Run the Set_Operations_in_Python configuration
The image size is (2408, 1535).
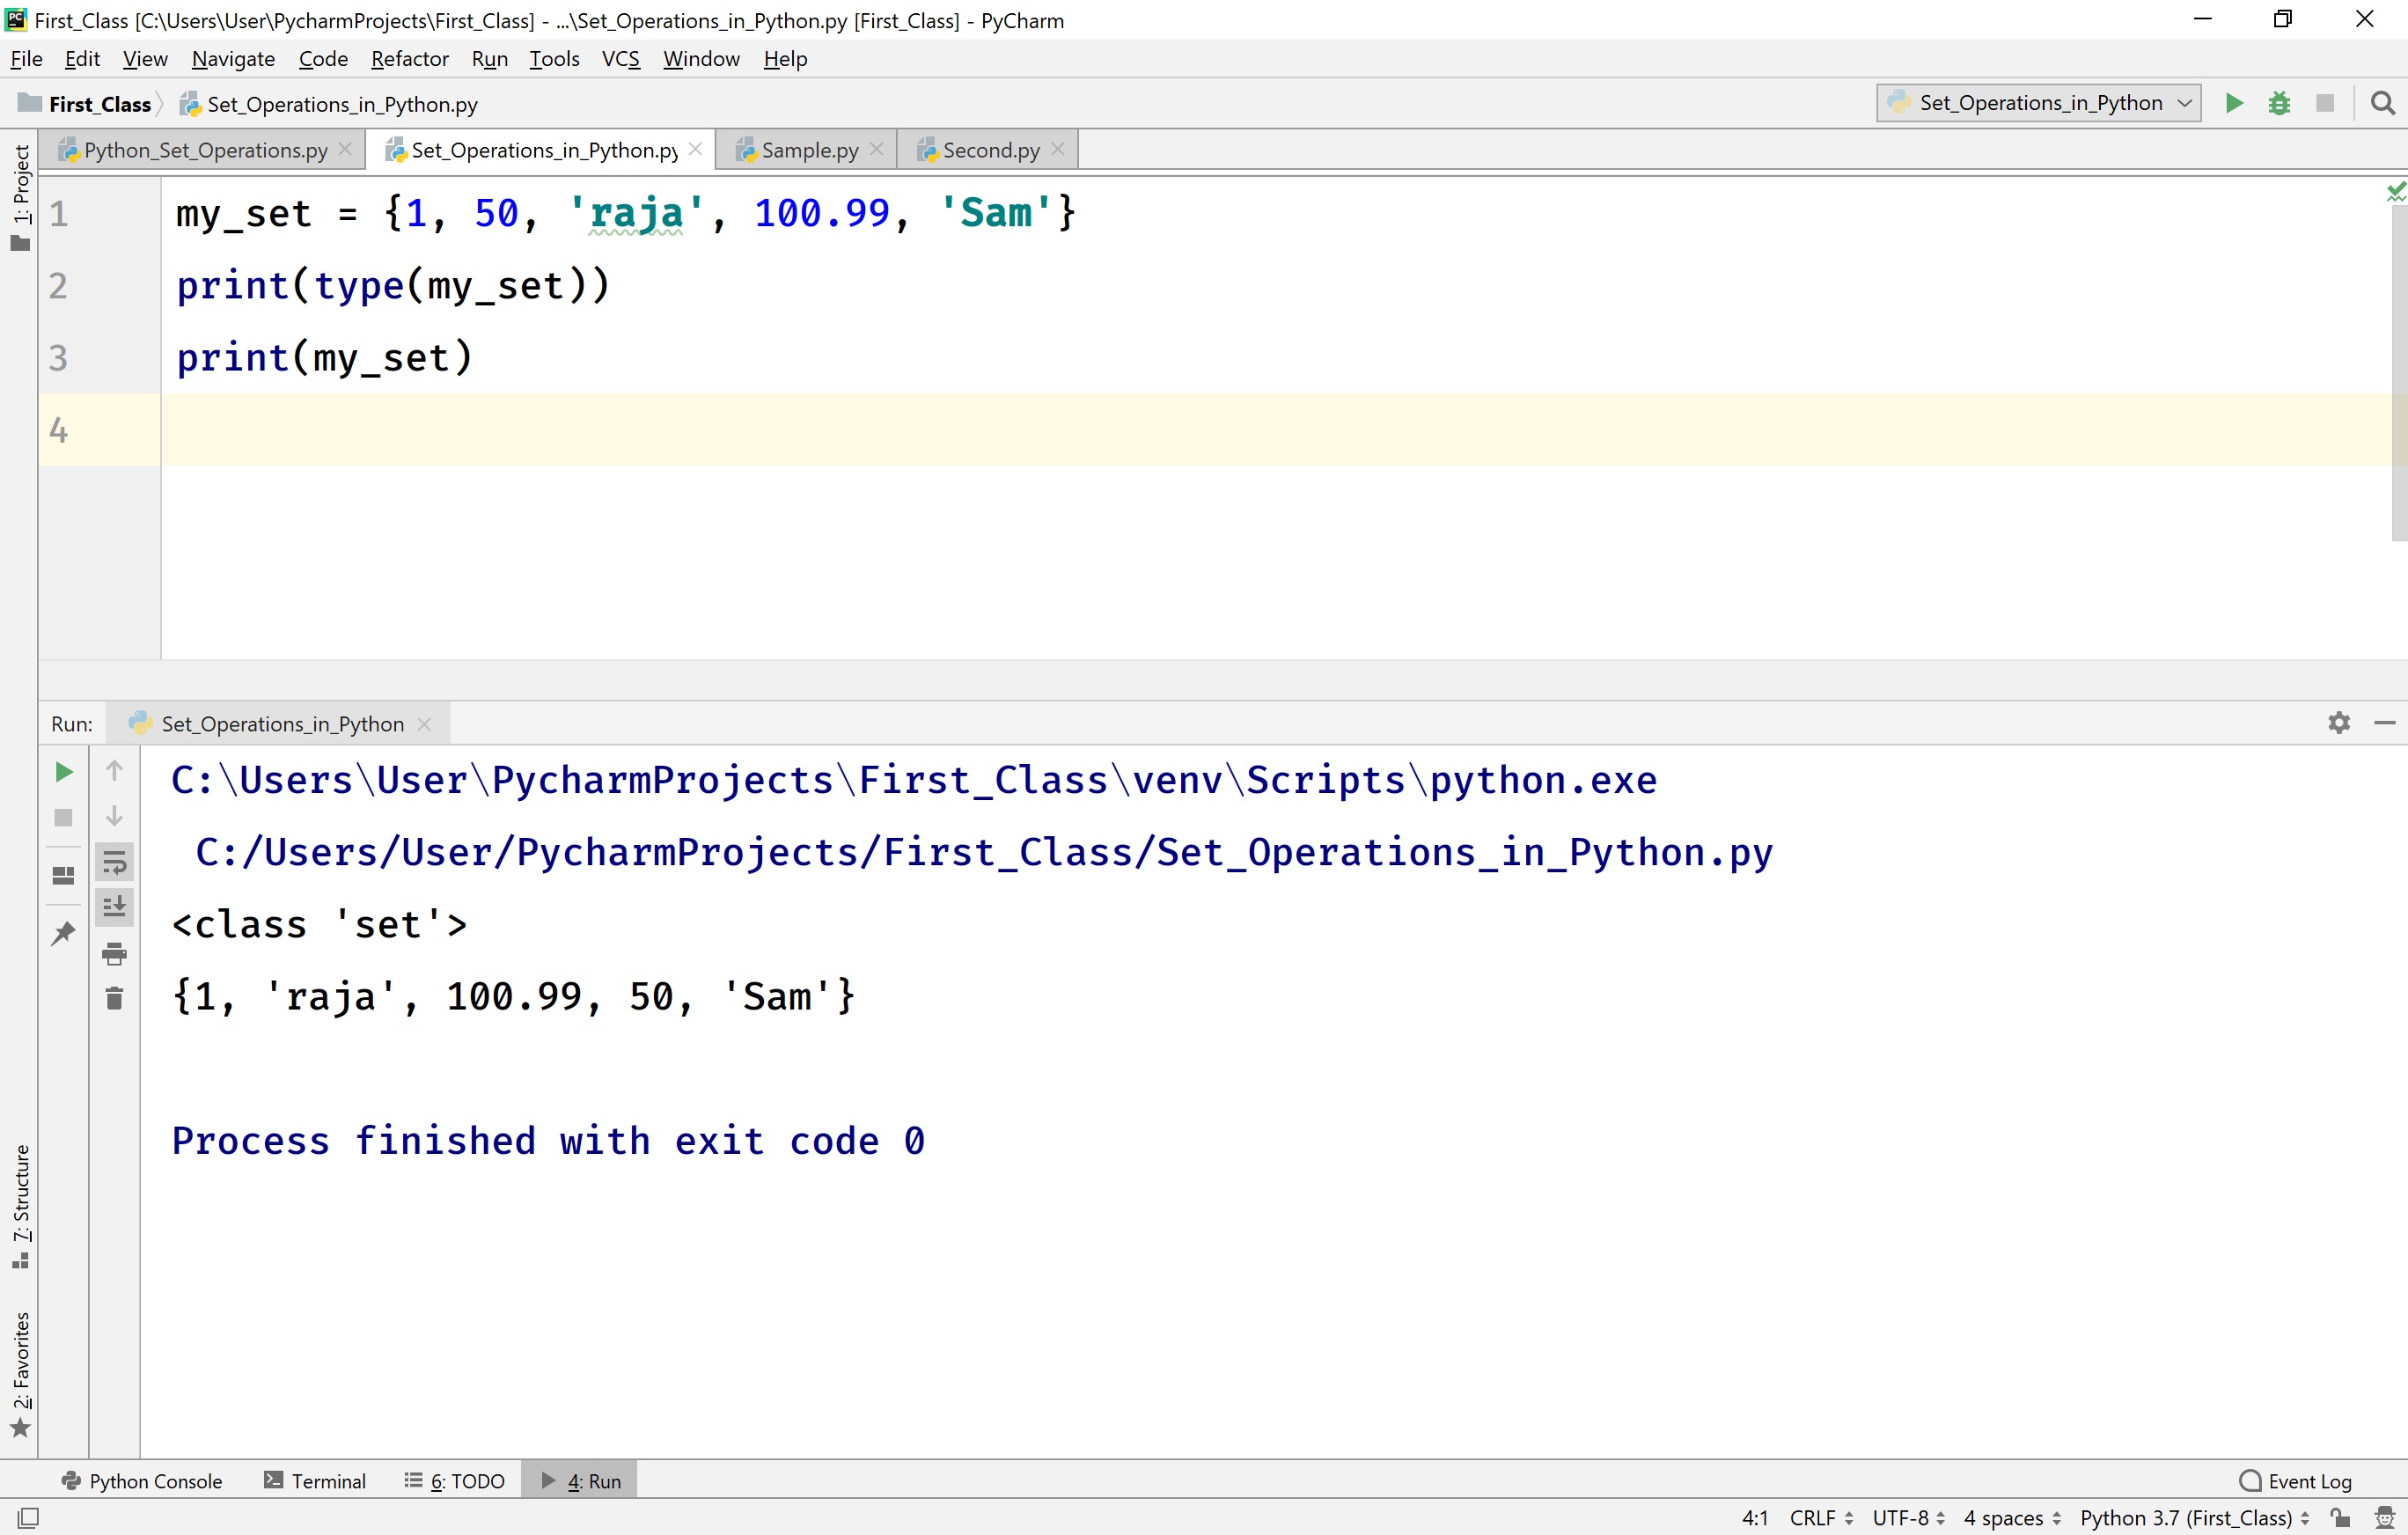(2234, 103)
